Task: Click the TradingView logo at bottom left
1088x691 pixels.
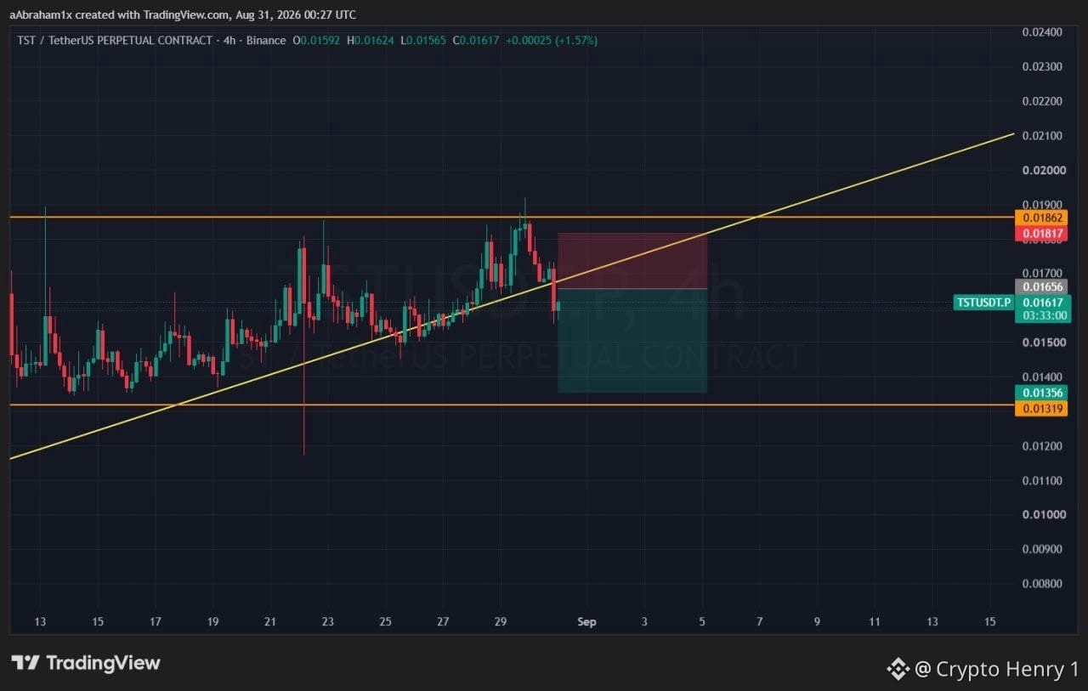Action: pyautogui.click(x=85, y=663)
